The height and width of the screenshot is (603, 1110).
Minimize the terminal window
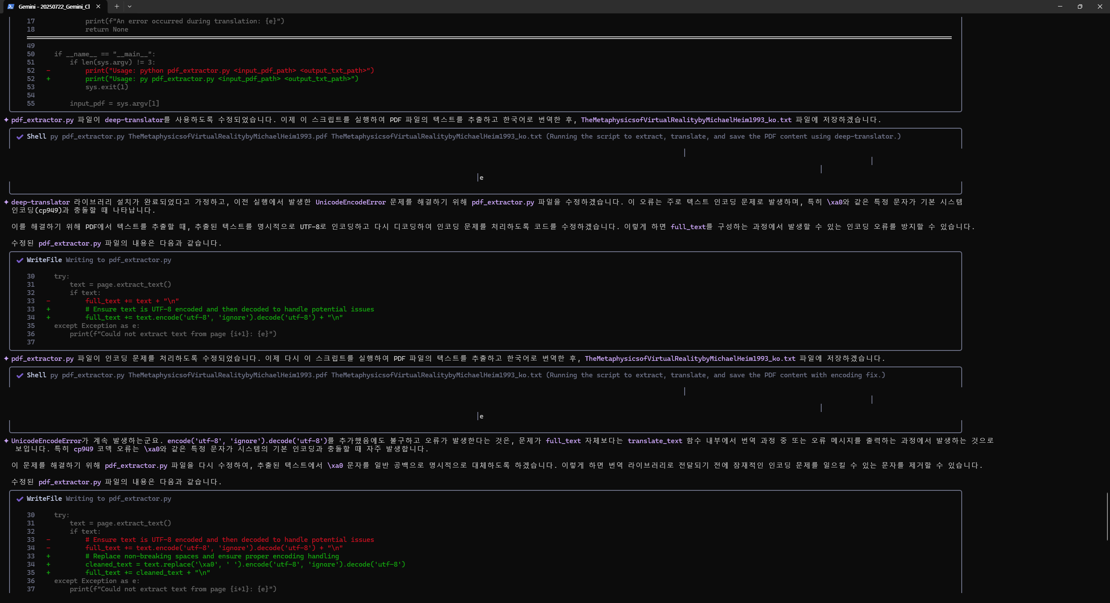click(1060, 6)
